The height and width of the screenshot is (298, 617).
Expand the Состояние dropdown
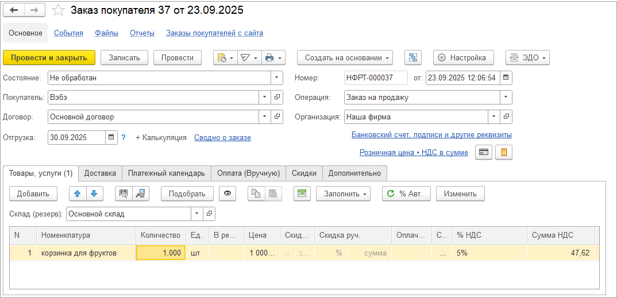(277, 78)
